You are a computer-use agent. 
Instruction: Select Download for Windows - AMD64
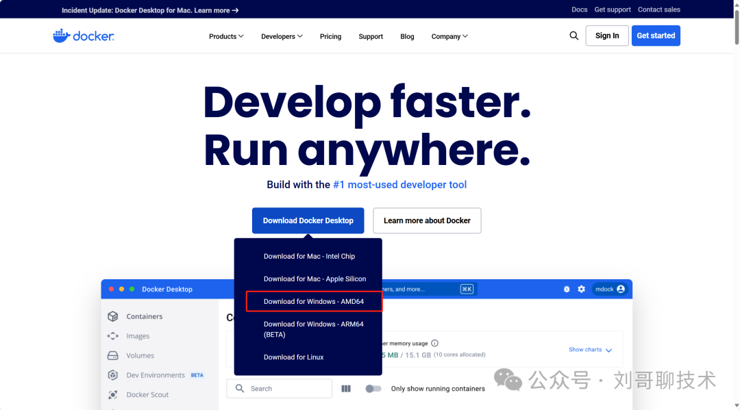click(x=314, y=302)
